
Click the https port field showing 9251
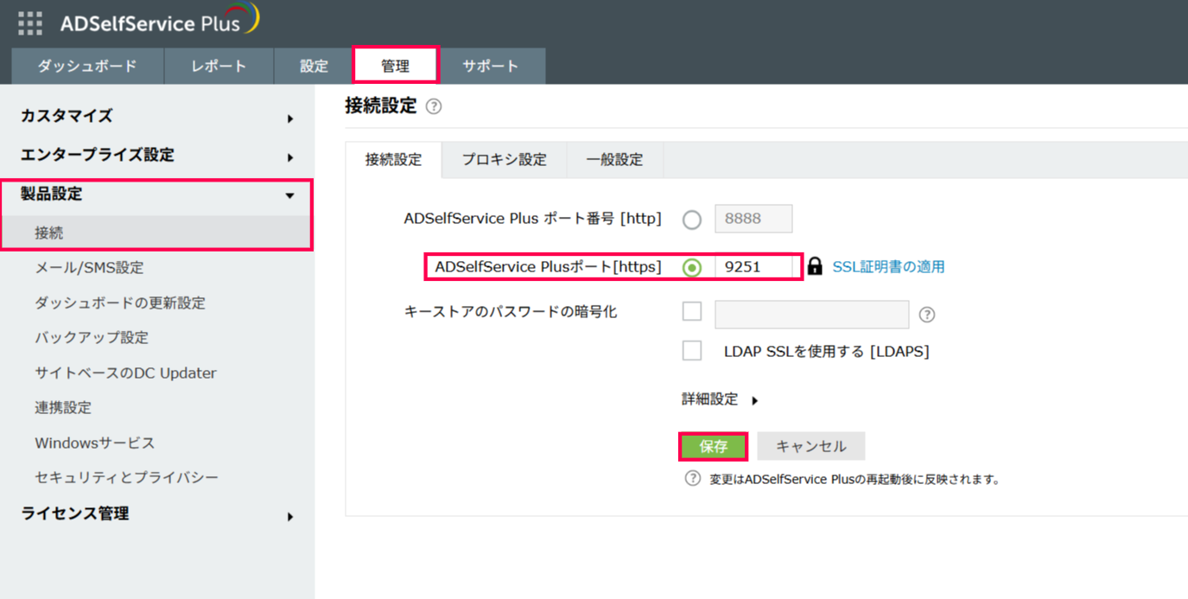pos(753,267)
